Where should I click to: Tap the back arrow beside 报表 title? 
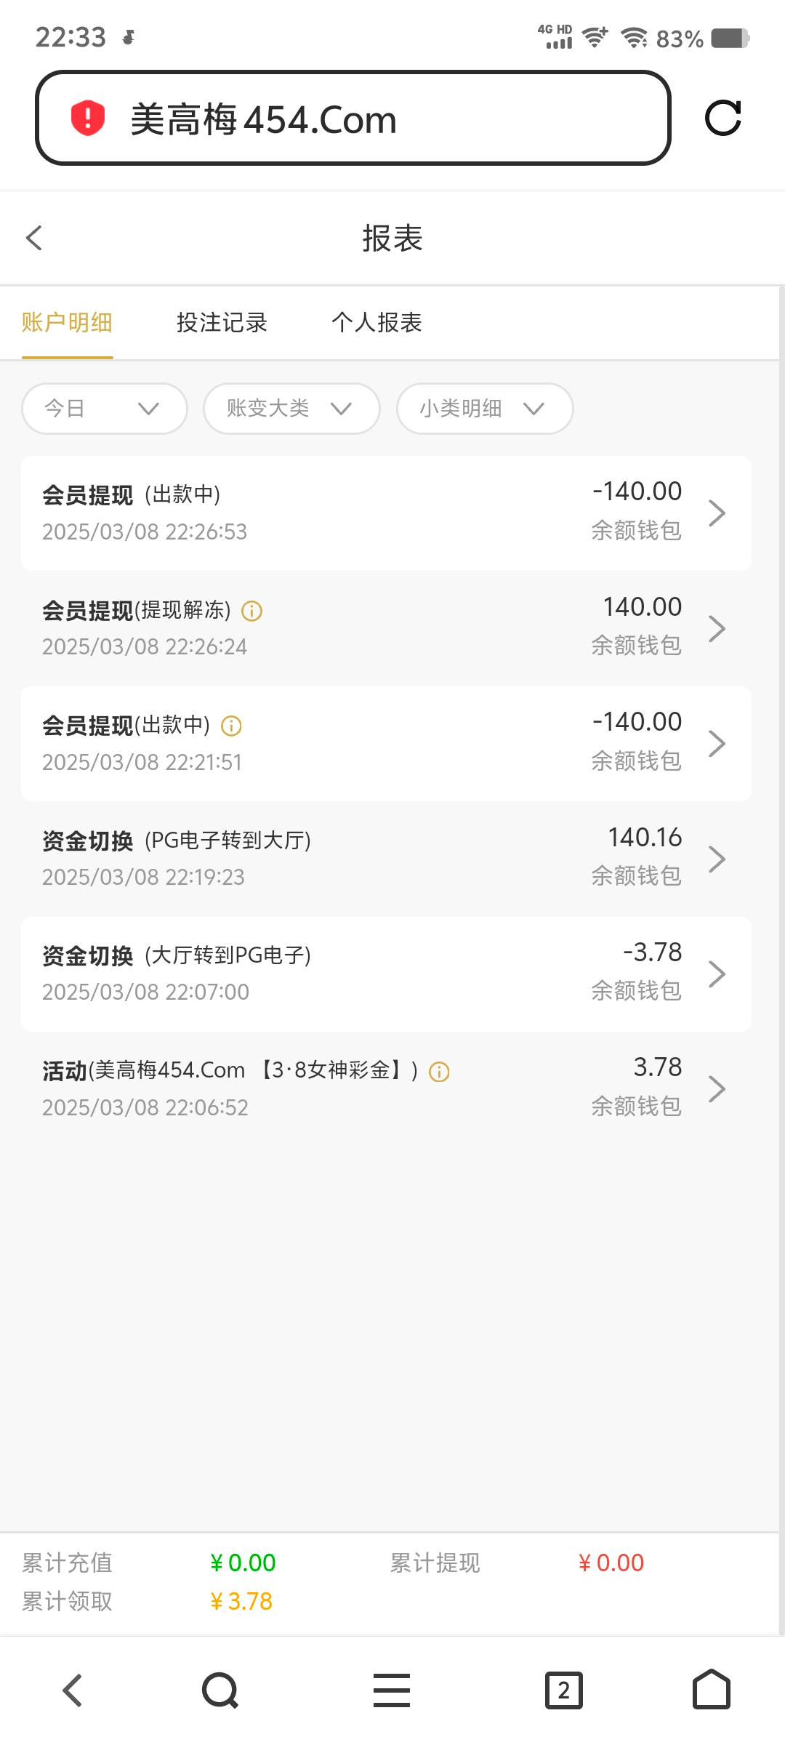(34, 238)
